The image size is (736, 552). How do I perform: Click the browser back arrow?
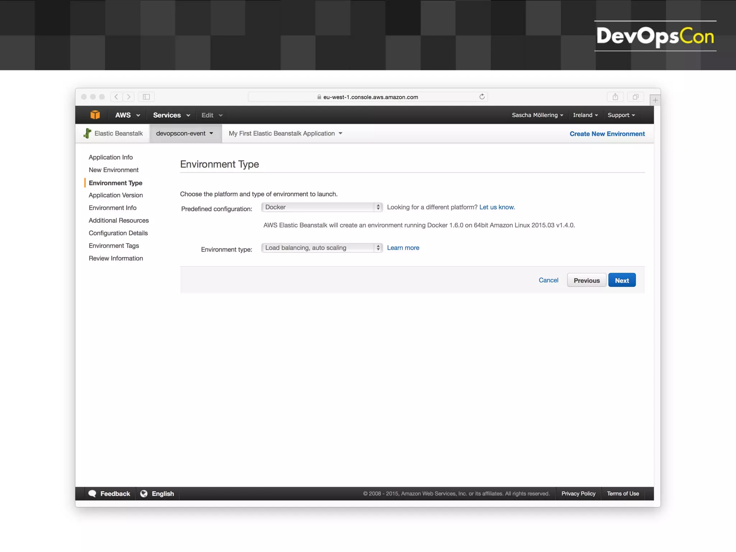(x=116, y=97)
